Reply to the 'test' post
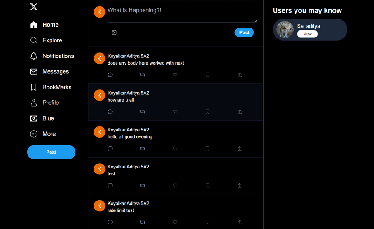This screenshot has height=229, width=374. pyautogui.click(x=110, y=185)
